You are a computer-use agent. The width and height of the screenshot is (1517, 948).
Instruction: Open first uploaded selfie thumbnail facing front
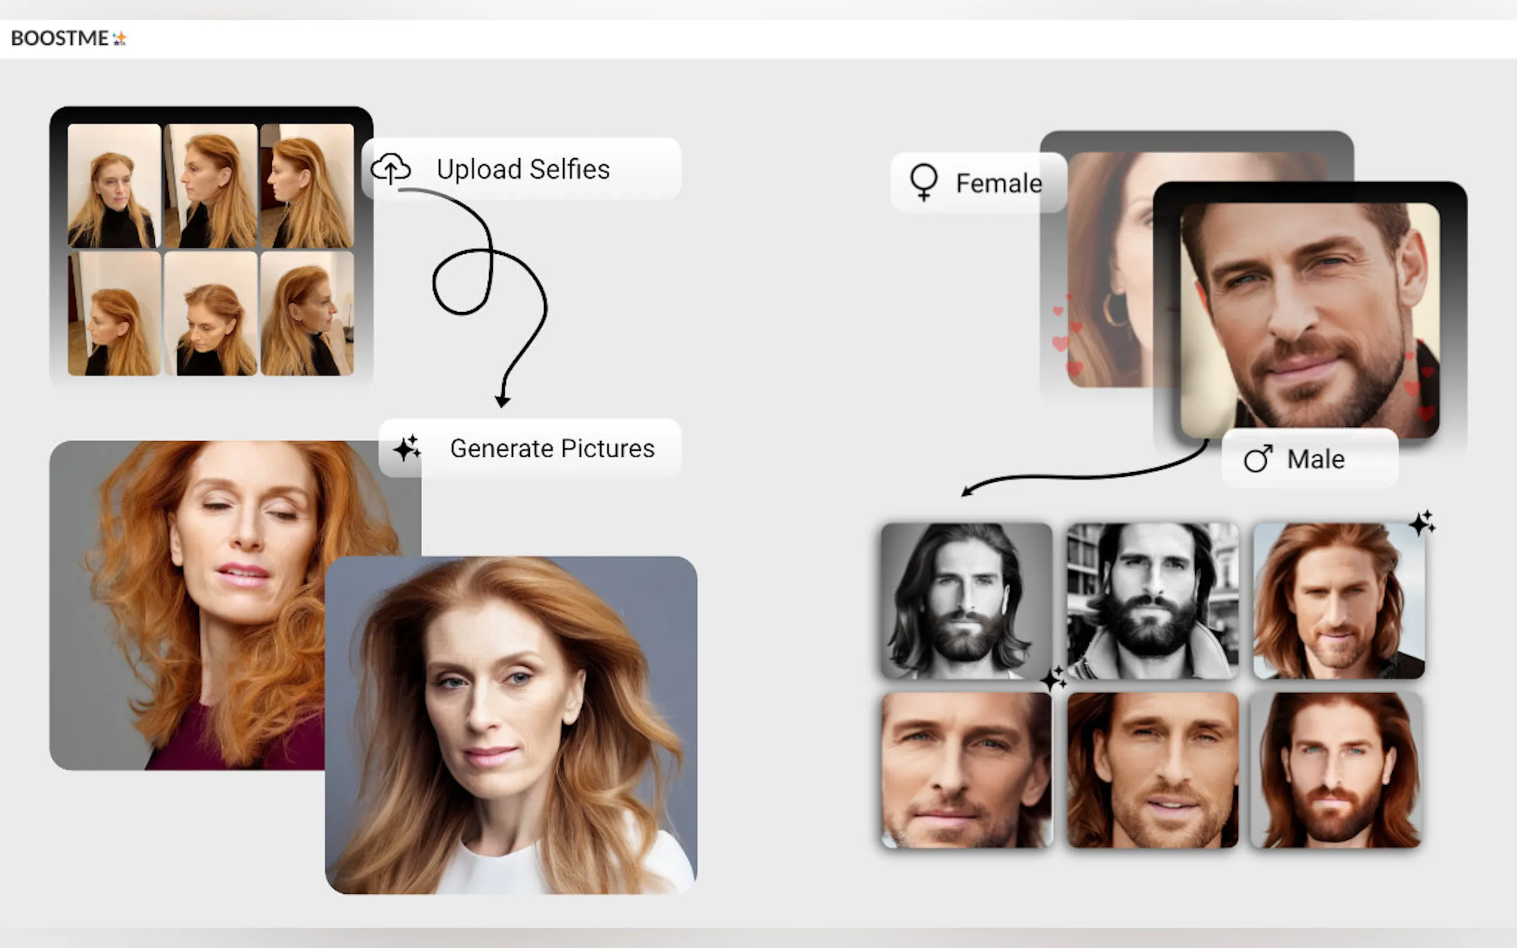point(114,186)
